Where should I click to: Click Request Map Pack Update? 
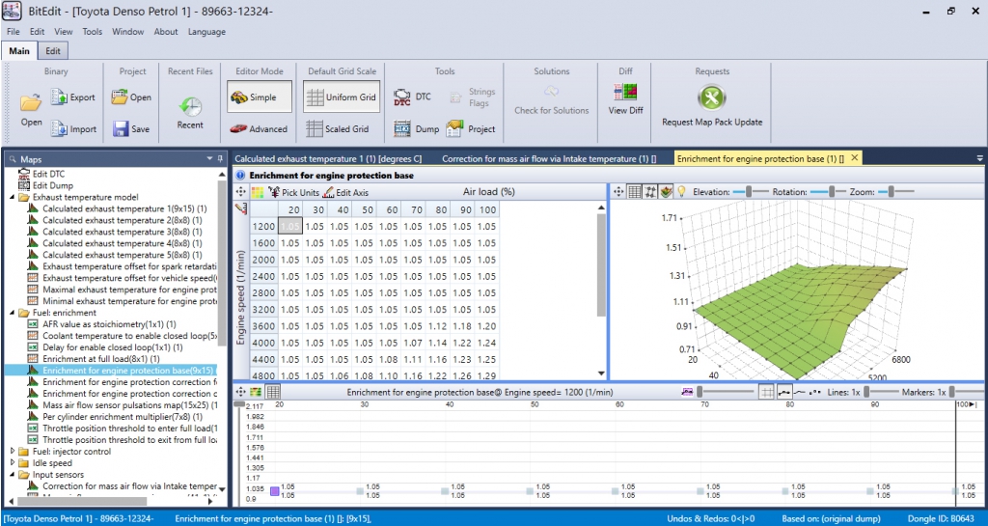click(x=712, y=106)
